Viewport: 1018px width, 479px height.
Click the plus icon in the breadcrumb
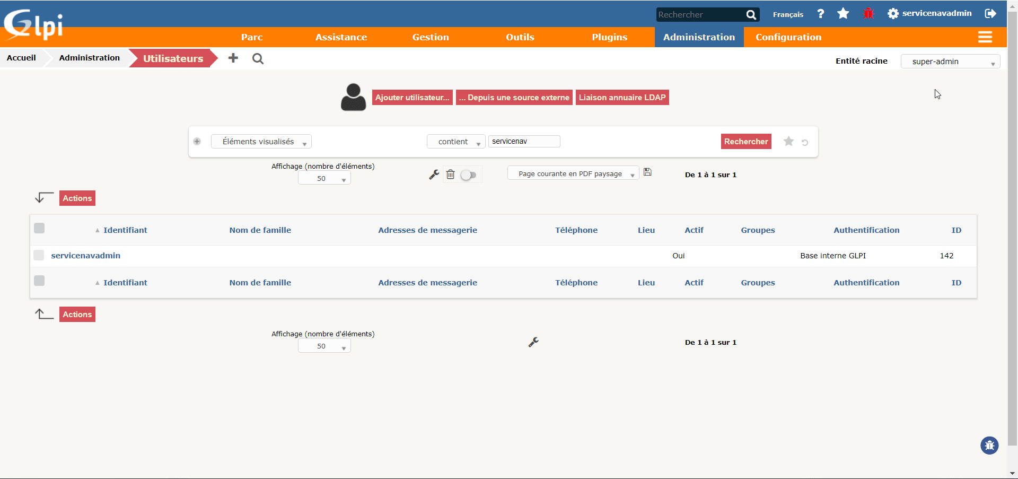pos(233,58)
